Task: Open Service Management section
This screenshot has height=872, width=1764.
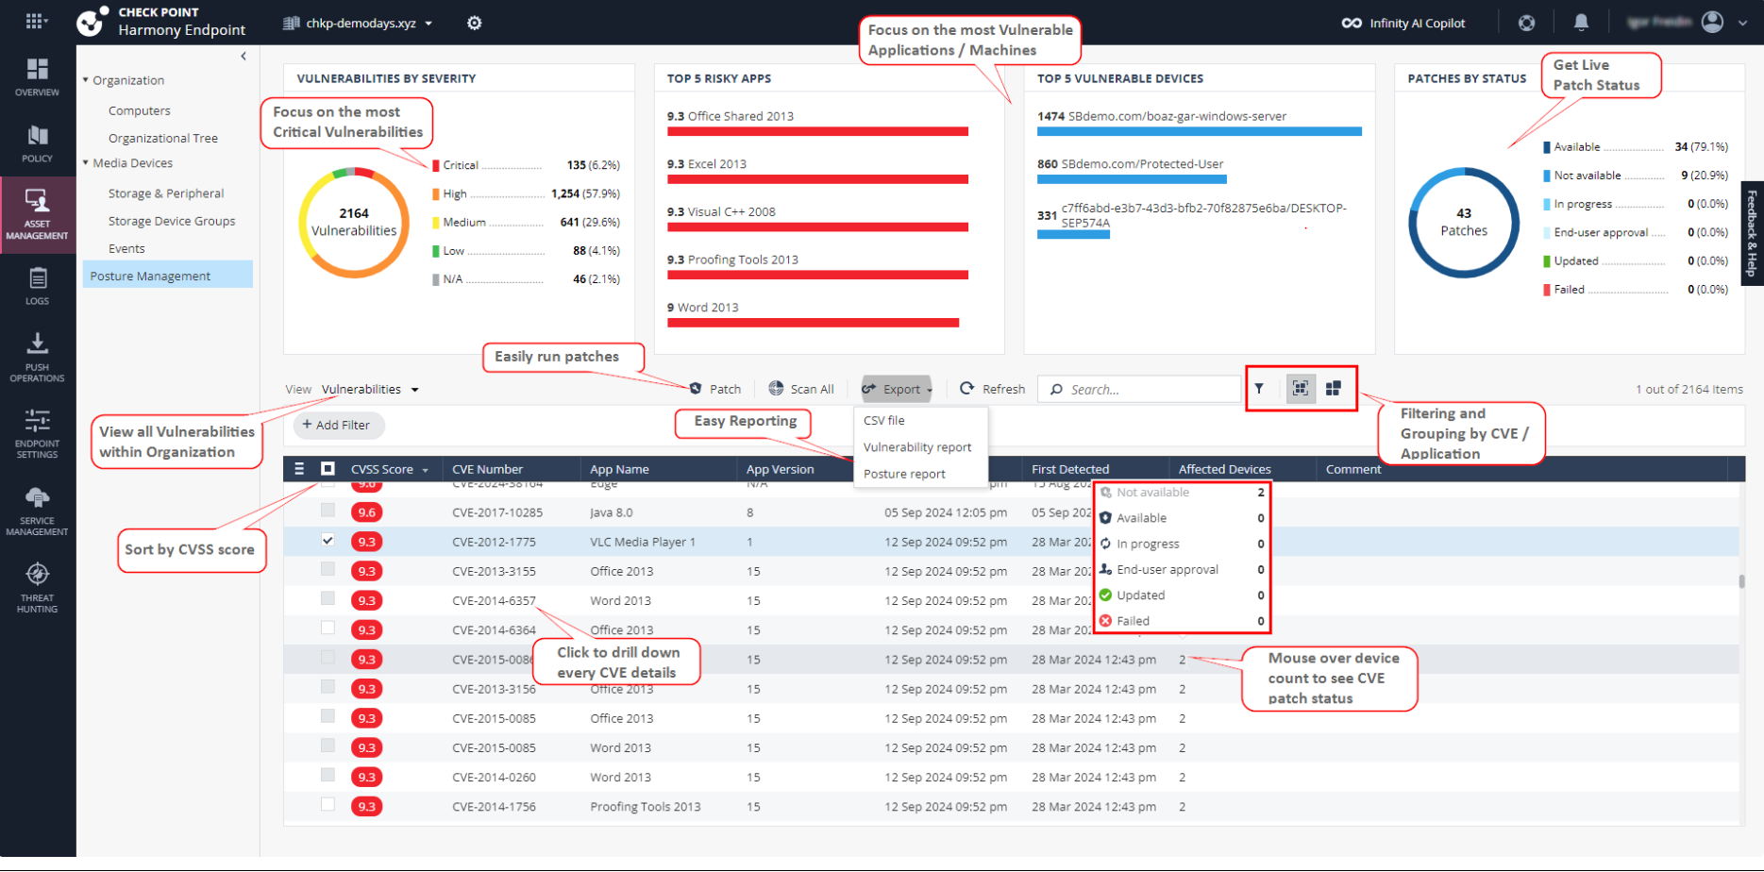Action: click(37, 511)
